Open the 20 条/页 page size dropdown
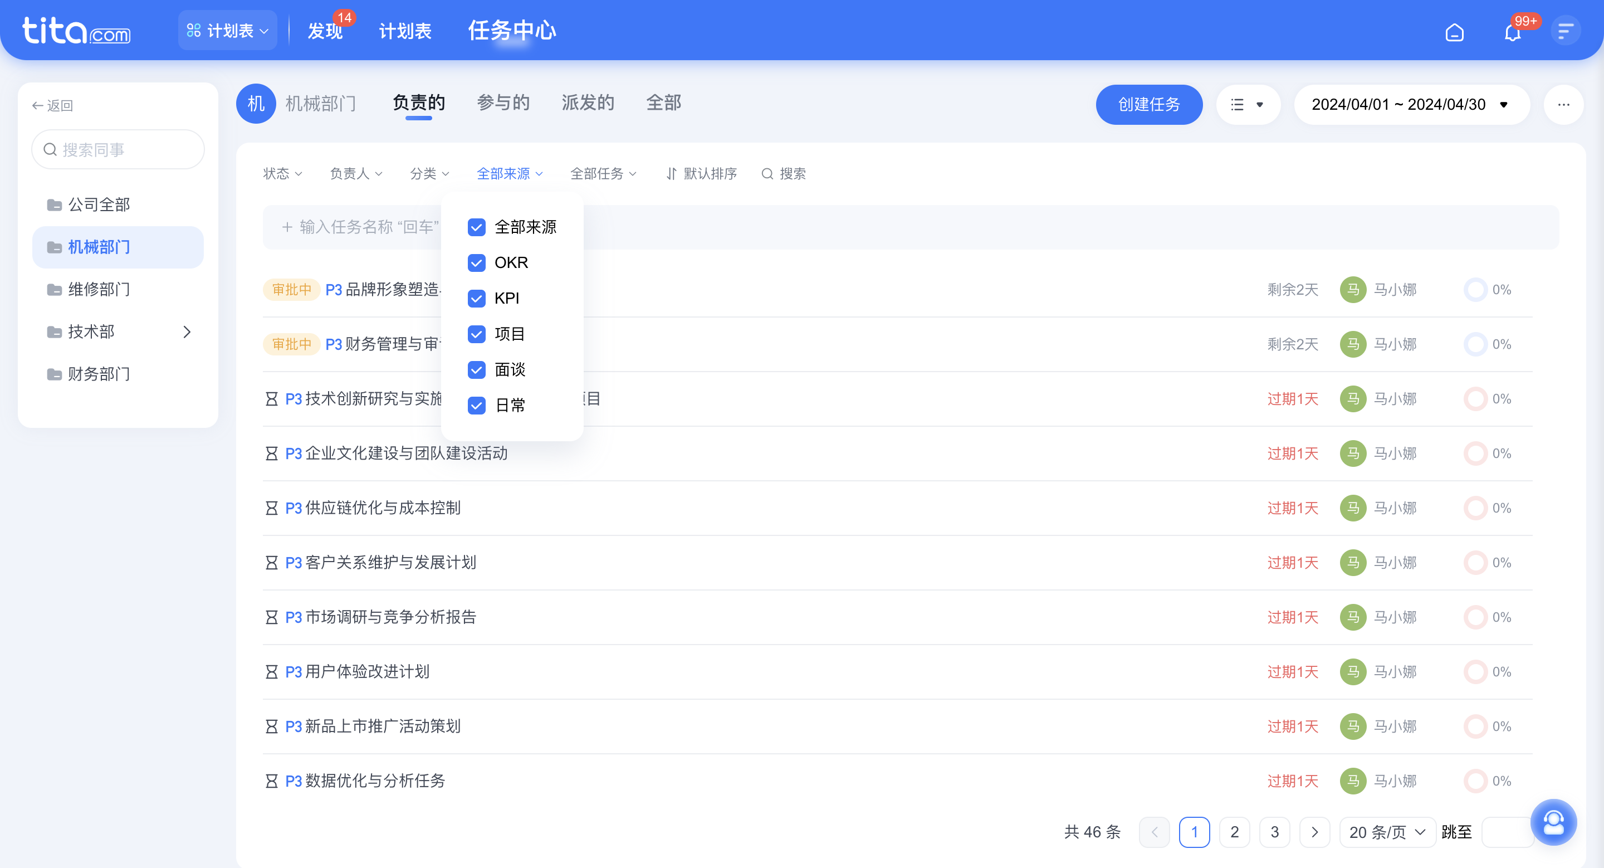This screenshot has width=1604, height=868. point(1387,832)
